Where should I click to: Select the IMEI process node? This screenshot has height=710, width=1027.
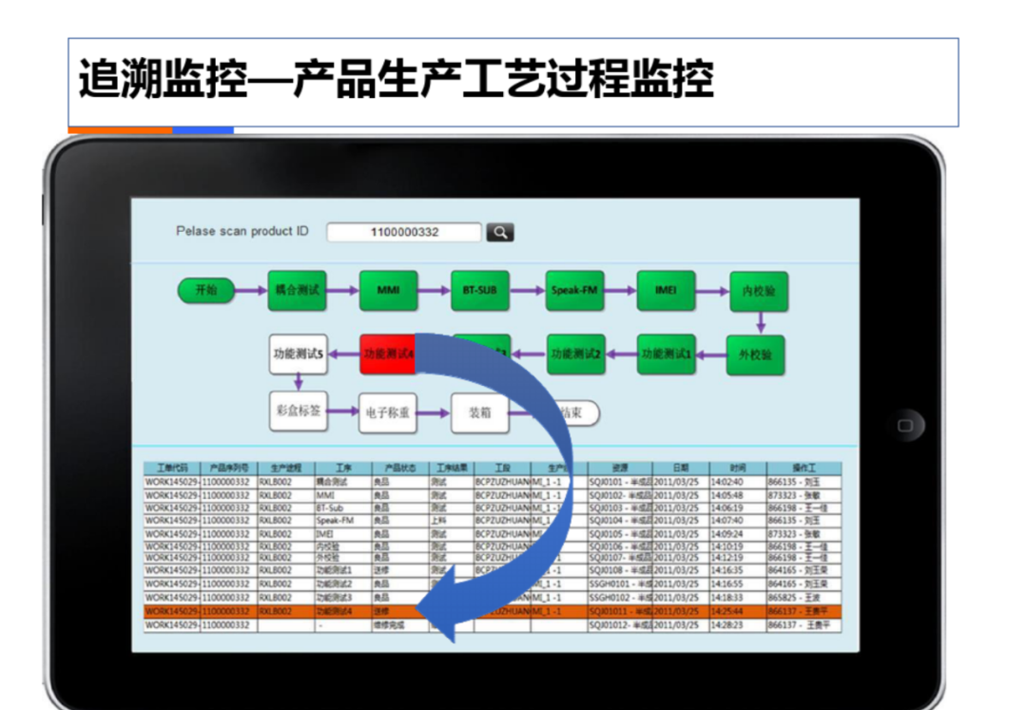666,290
